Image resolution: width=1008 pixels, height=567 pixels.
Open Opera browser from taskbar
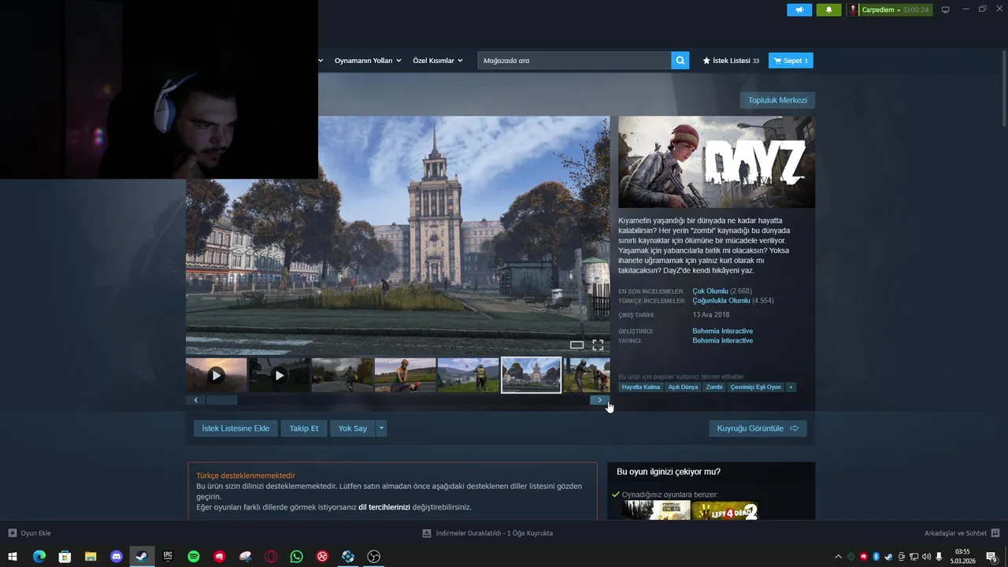(x=271, y=557)
